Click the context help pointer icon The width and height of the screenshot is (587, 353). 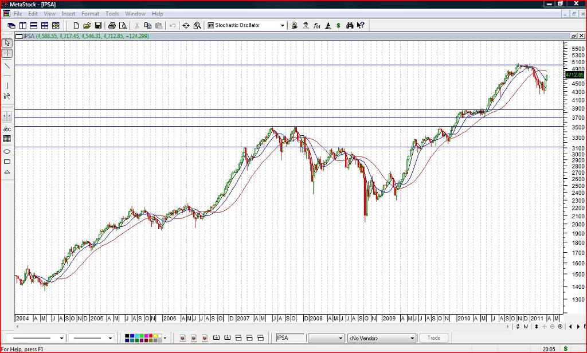click(361, 25)
